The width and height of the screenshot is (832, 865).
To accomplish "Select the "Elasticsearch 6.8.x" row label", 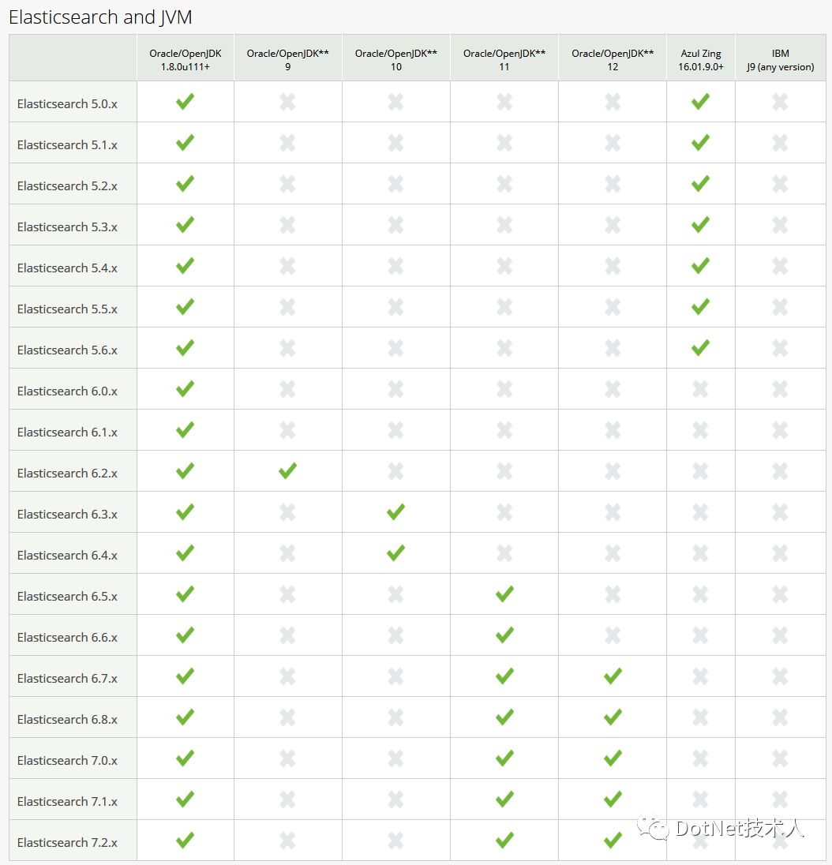I will pos(67,719).
